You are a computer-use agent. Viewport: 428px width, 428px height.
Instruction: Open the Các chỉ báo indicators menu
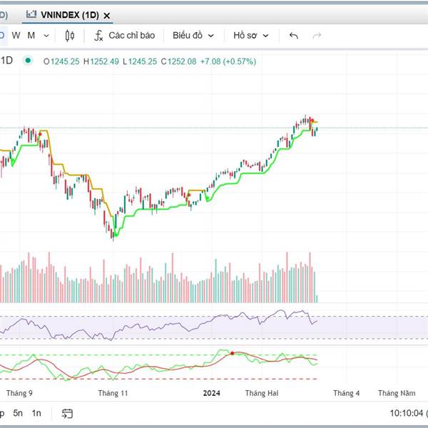(x=124, y=36)
